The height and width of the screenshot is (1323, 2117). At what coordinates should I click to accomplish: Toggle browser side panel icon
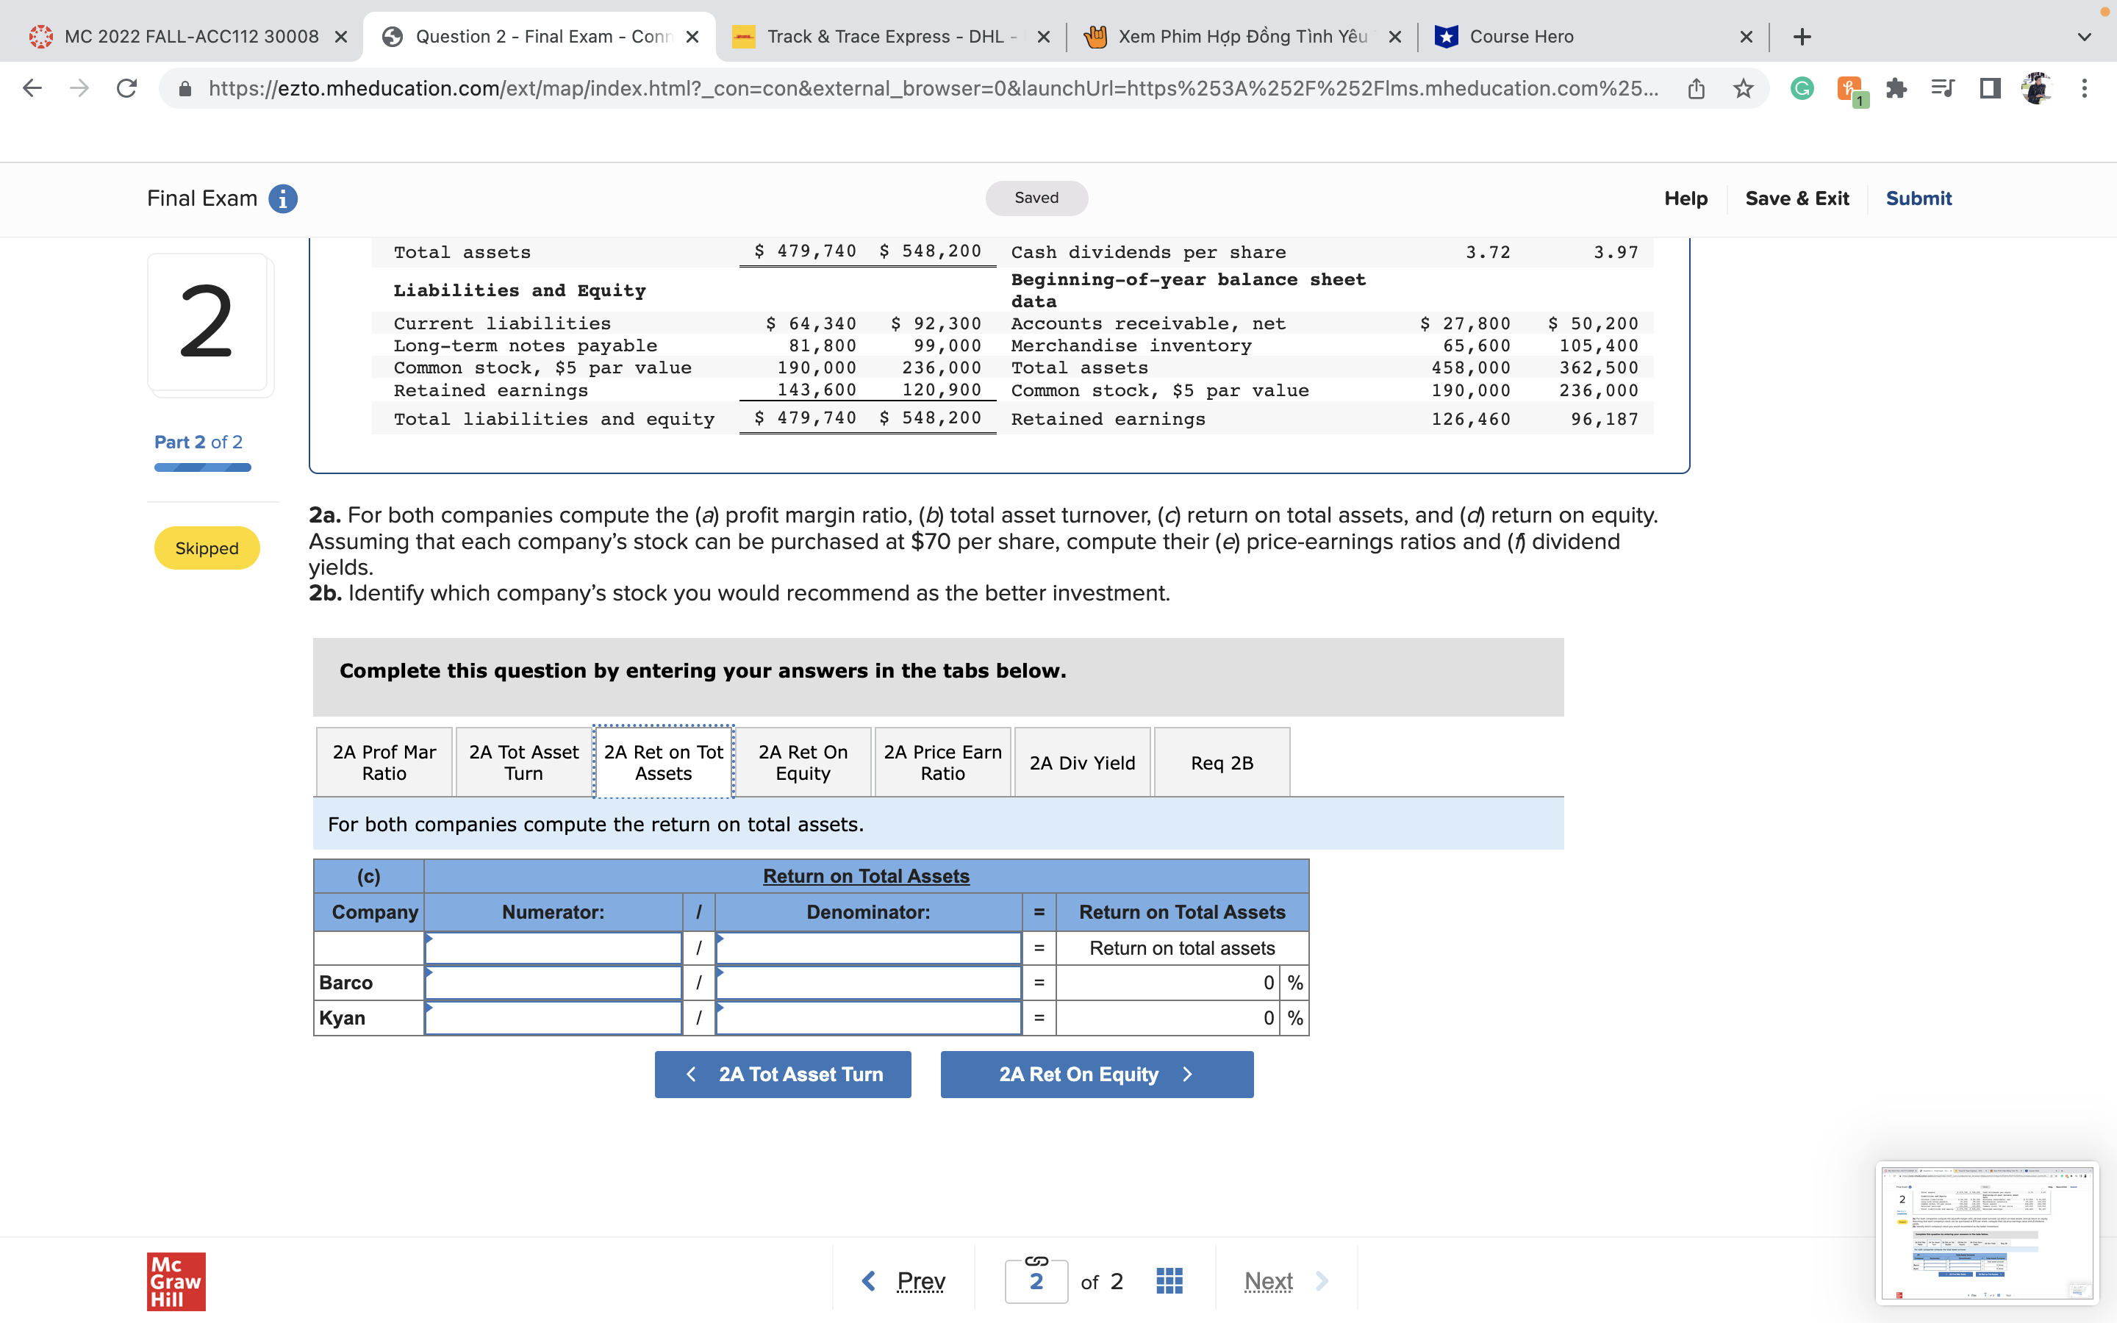point(1989,88)
